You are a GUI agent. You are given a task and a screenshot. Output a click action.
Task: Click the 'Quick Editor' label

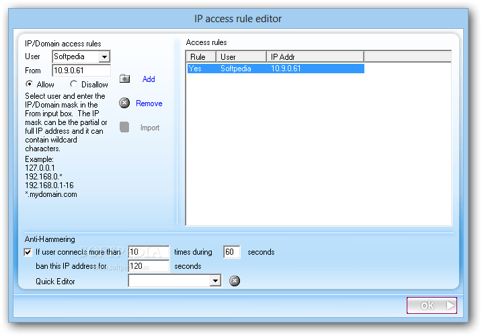coord(55,282)
